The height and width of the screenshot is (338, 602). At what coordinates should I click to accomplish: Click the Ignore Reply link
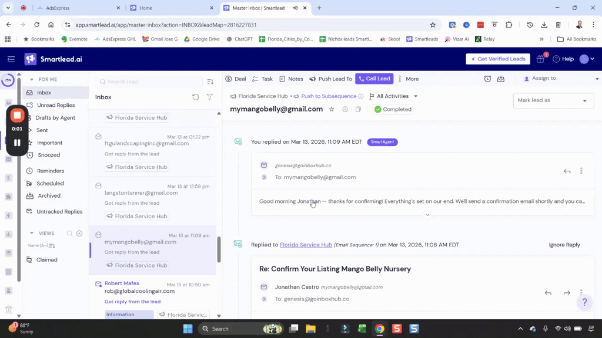coord(564,245)
